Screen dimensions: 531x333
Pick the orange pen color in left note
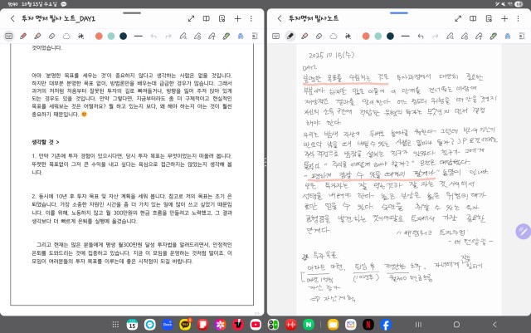[x=99, y=36]
